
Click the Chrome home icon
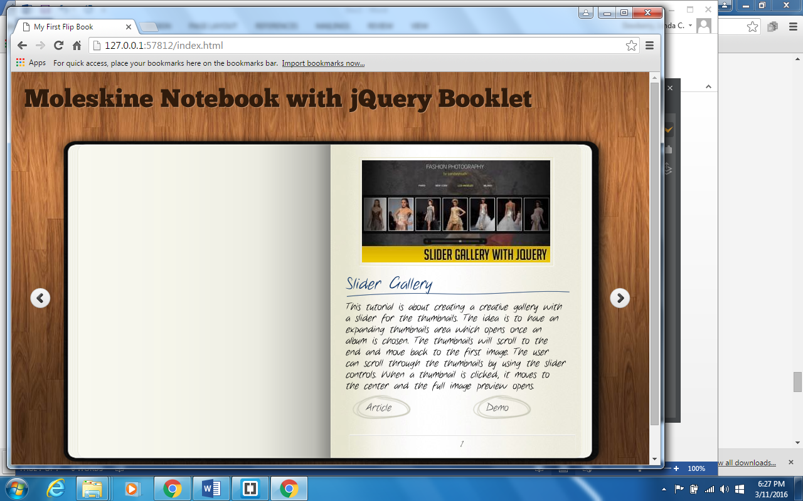pyautogui.click(x=77, y=46)
